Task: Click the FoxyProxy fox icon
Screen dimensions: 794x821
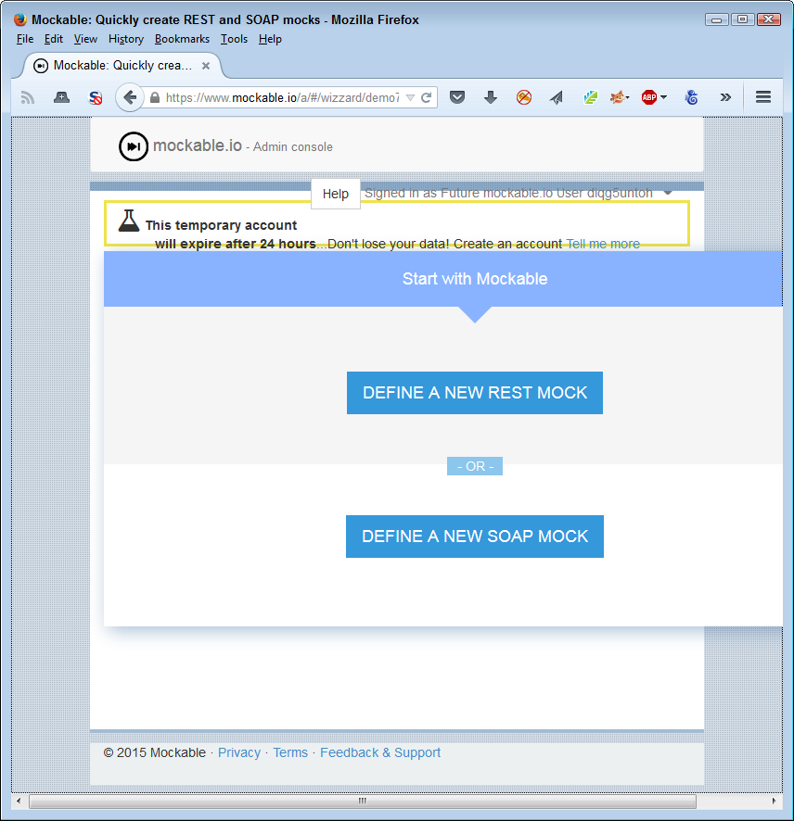Action: pyautogui.click(x=620, y=97)
